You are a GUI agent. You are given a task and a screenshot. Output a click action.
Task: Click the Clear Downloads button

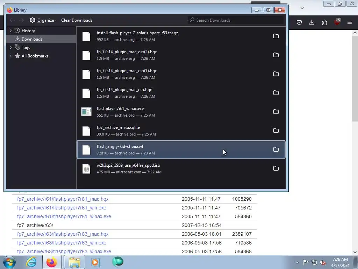pyautogui.click(x=77, y=20)
